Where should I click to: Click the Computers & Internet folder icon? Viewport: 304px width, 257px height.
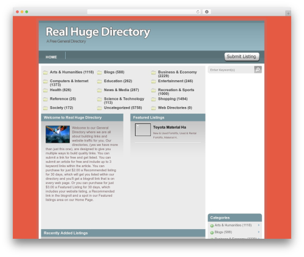(46, 81)
